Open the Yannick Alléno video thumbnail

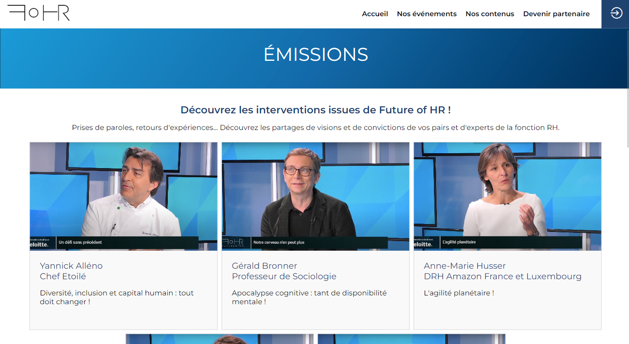(124, 196)
